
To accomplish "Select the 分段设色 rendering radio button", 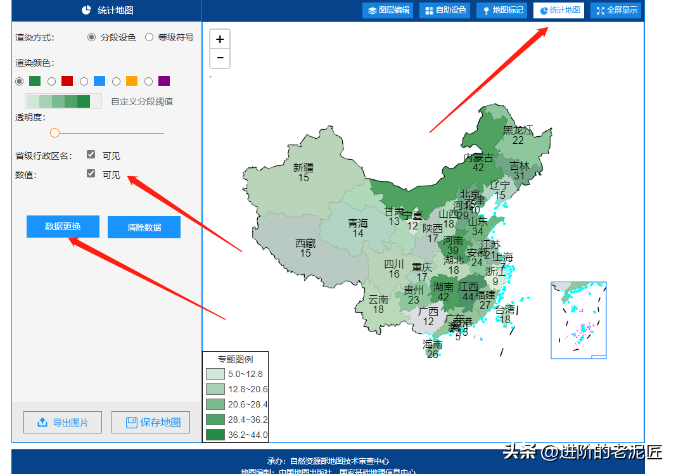I will pos(92,37).
